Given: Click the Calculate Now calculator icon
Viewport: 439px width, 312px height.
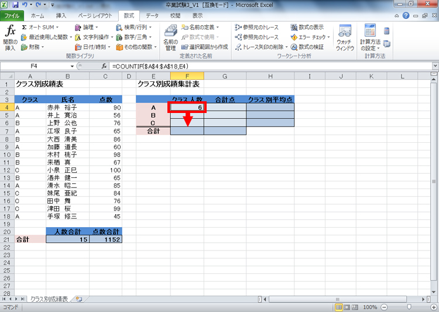Looking at the screenshot, I should [387, 30].
